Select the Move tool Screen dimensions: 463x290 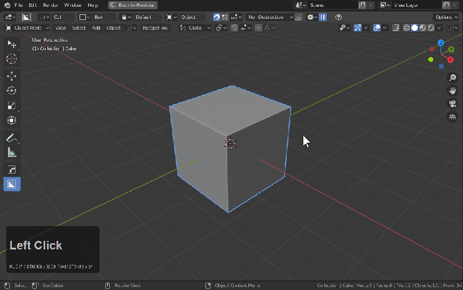pos(11,76)
